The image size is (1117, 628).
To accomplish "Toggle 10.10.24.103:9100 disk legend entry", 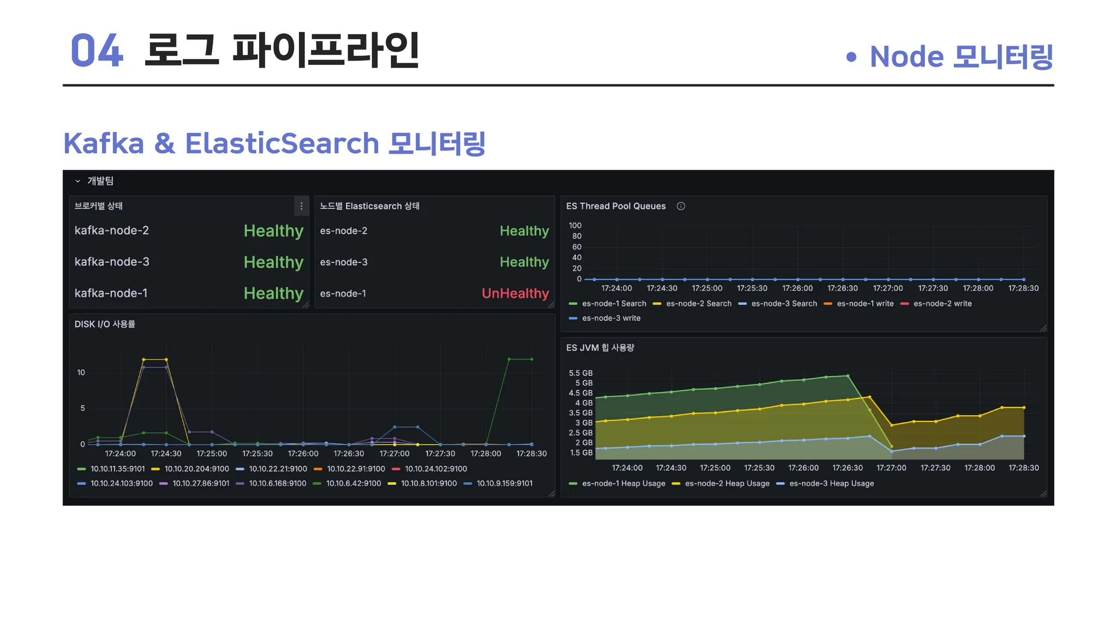I will (x=121, y=484).
